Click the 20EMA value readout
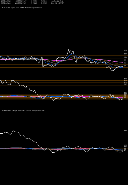Screen dimensions: 128x185 point(6,1)
